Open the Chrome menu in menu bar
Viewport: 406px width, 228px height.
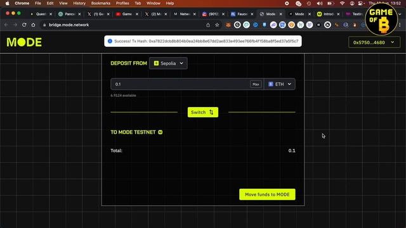coord(22,3)
